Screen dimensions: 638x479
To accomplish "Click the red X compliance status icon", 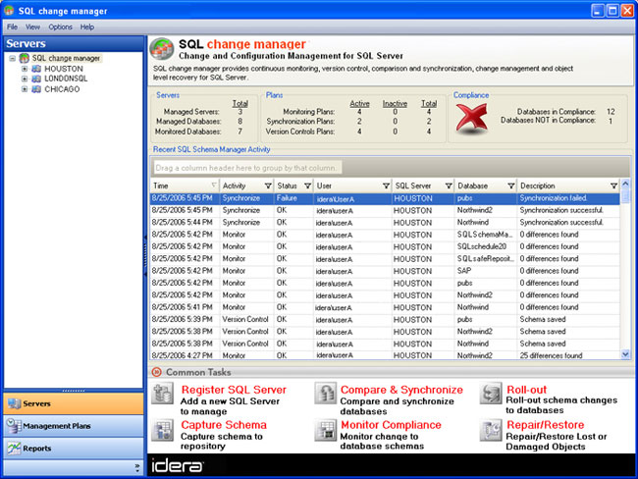I will [x=471, y=119].
